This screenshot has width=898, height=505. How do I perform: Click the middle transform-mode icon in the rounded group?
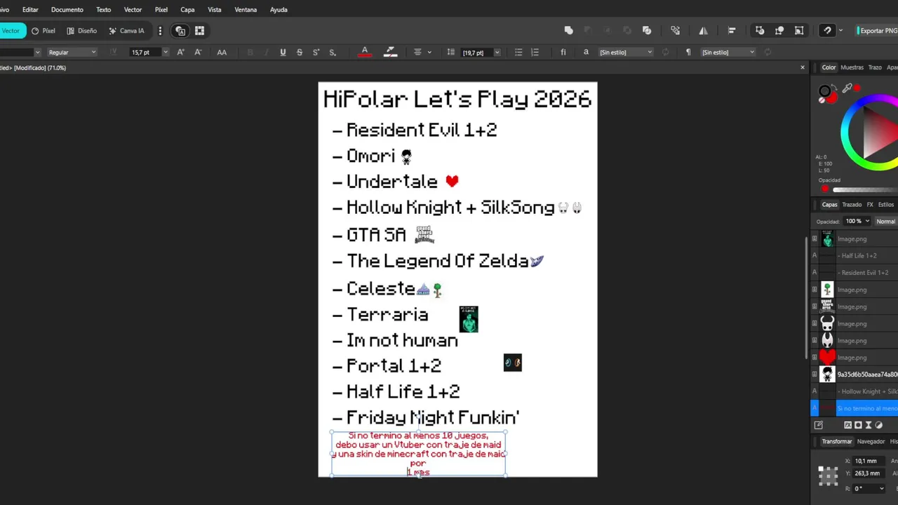(x=779, y=31)
